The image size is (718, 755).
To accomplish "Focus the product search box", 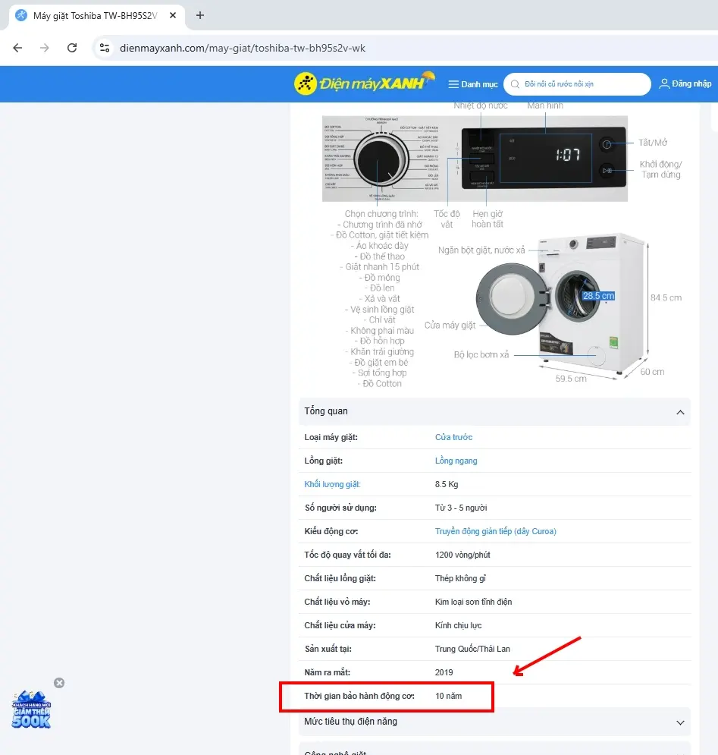I will coord(577,84).
